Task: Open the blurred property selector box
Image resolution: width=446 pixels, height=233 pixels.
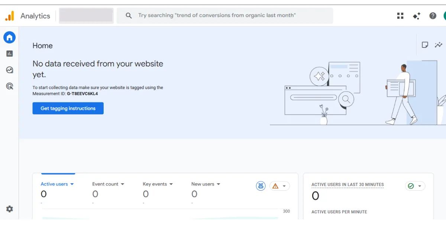Action: [x=86, y=16]
